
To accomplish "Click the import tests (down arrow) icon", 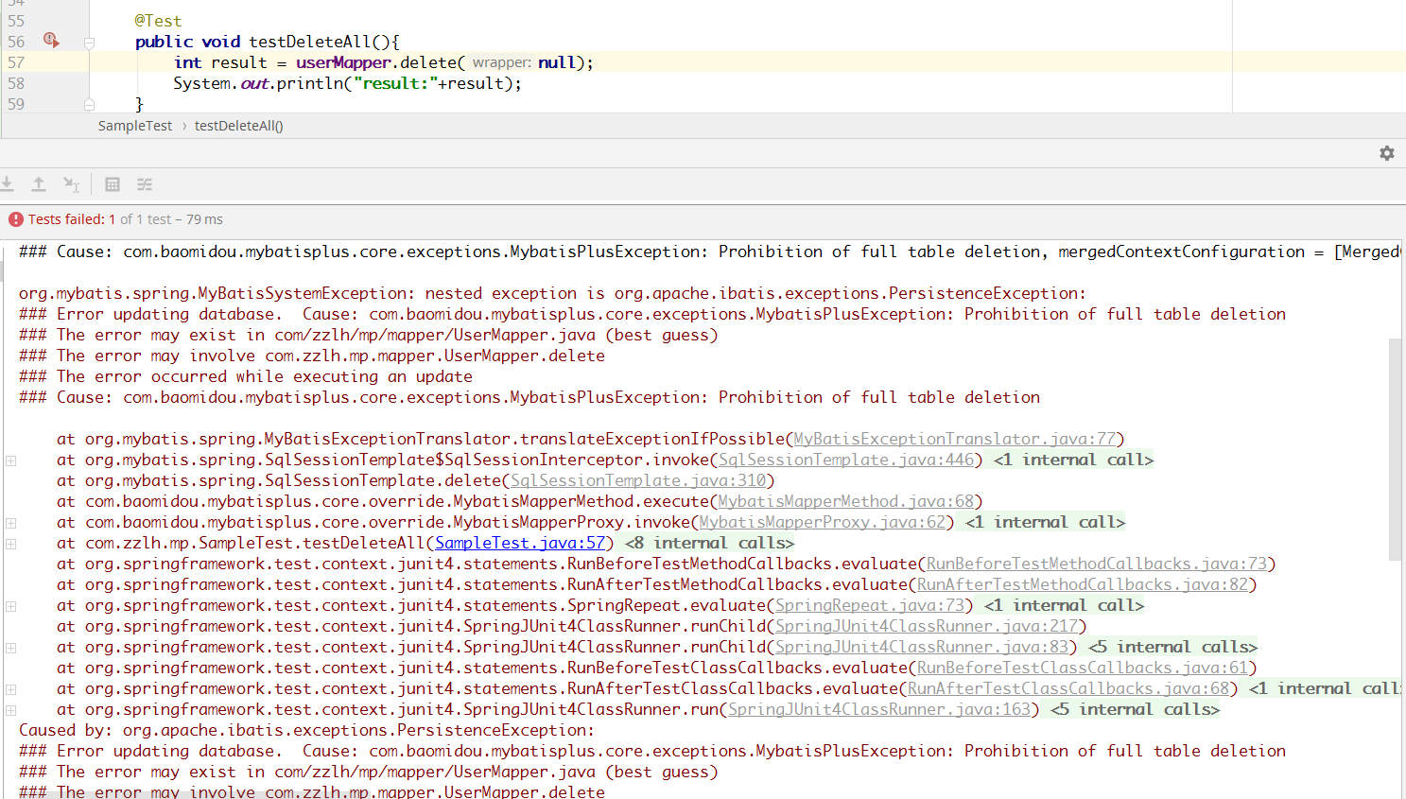I will 8,184.
